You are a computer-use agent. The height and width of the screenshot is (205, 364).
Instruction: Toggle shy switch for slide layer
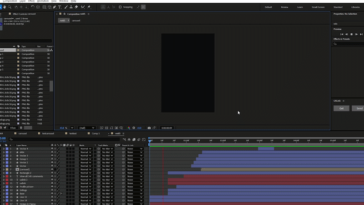[52, 152]
